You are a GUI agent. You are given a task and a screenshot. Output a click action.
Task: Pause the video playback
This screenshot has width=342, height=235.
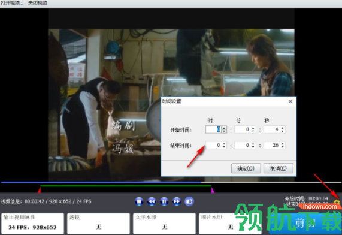click(x=164, y=201)
